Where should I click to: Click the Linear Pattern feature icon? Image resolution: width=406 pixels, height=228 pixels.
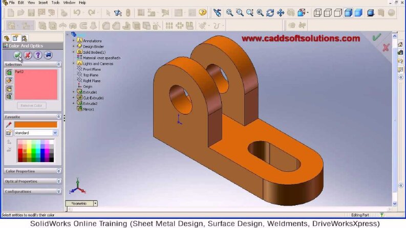169,26
